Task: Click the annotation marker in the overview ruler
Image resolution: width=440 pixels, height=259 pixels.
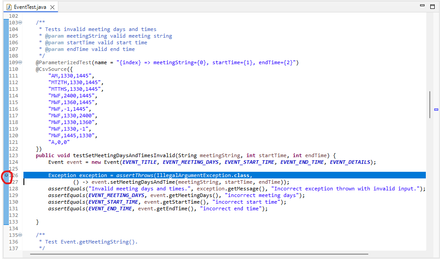Action: [436, 109]
